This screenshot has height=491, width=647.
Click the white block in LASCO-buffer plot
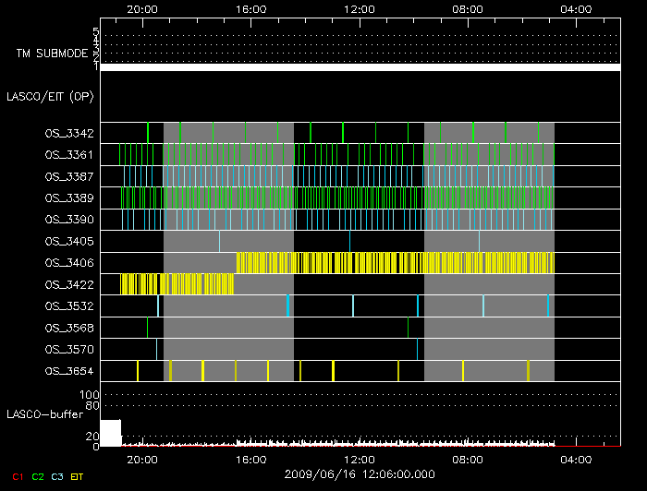[110, 433]
